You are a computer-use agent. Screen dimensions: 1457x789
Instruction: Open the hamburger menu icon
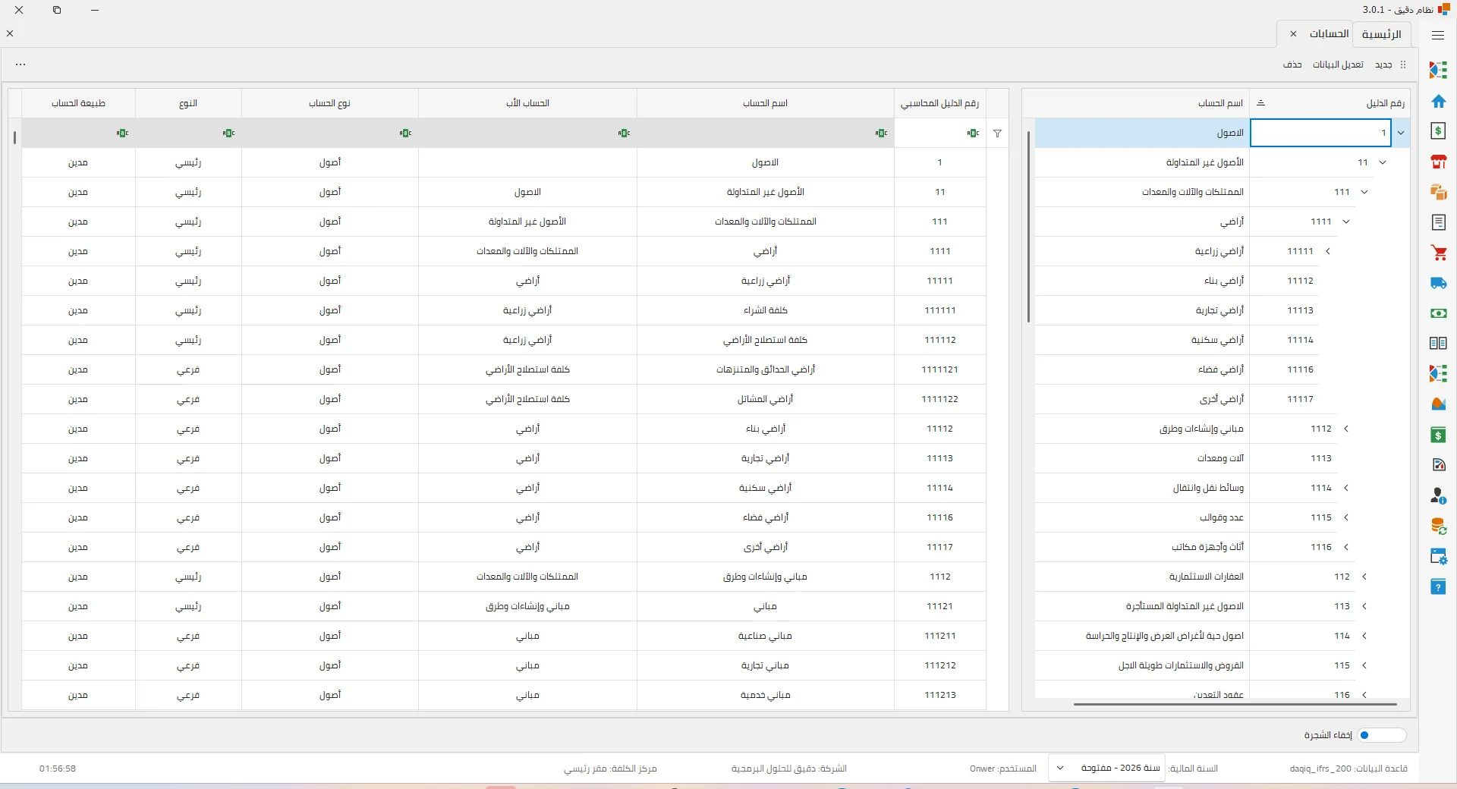click(x=1437, y=35)
